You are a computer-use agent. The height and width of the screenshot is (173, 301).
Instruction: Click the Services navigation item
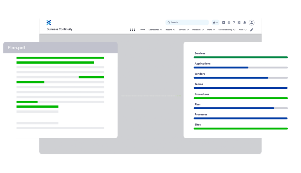click(x=183, y=30)
